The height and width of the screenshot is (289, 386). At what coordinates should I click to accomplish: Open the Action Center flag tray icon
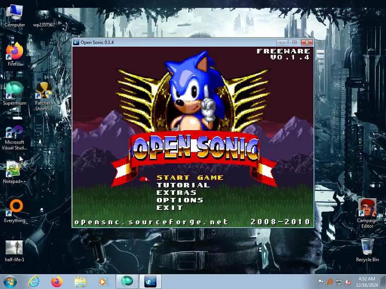pyautogui.click(x=320, y=281)
